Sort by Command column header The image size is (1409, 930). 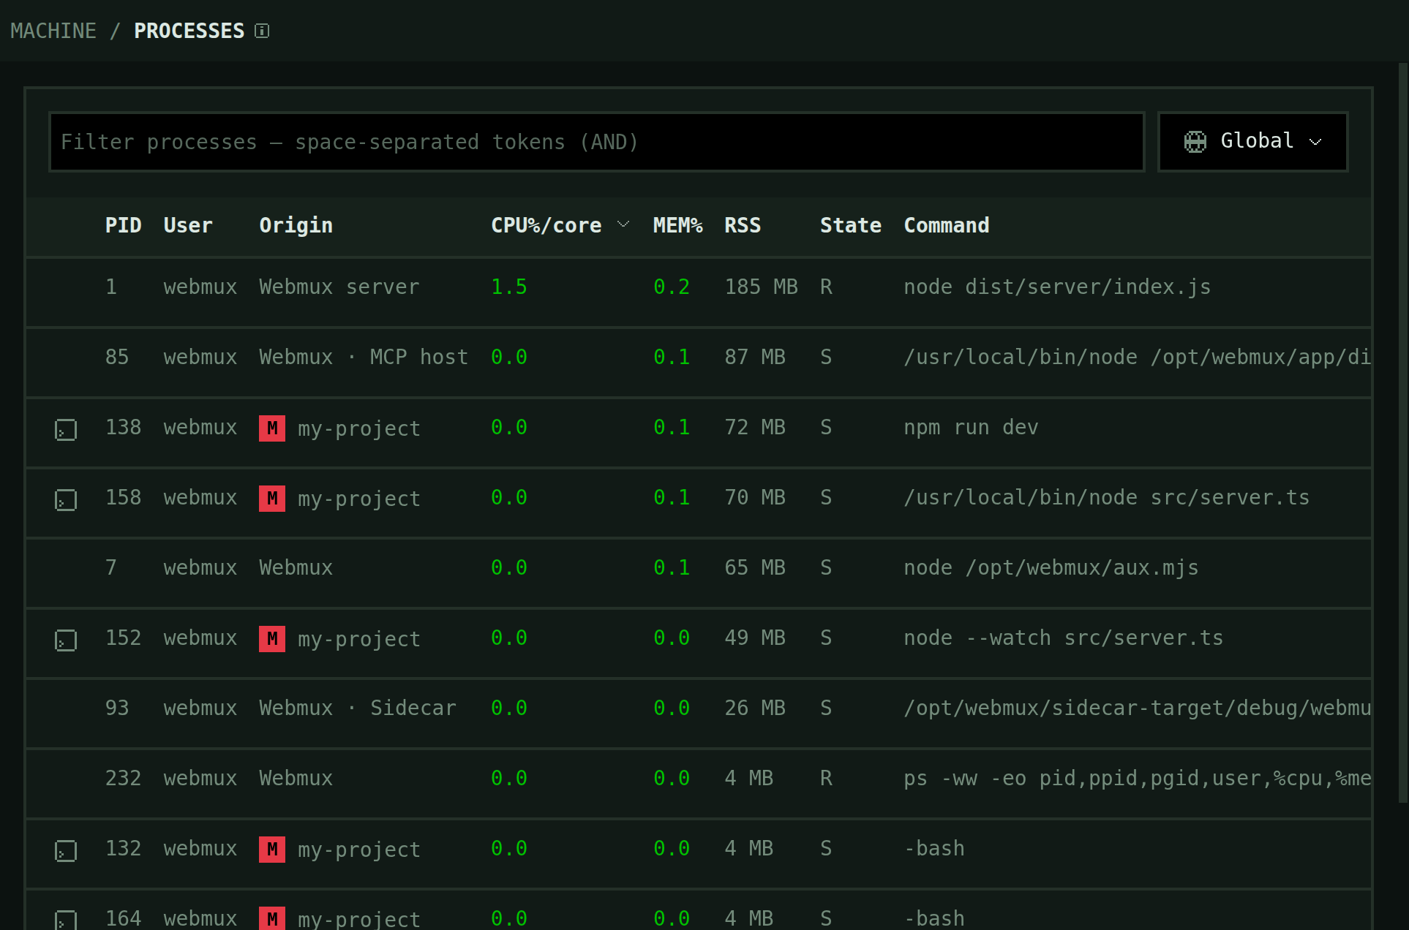[947, 225]
